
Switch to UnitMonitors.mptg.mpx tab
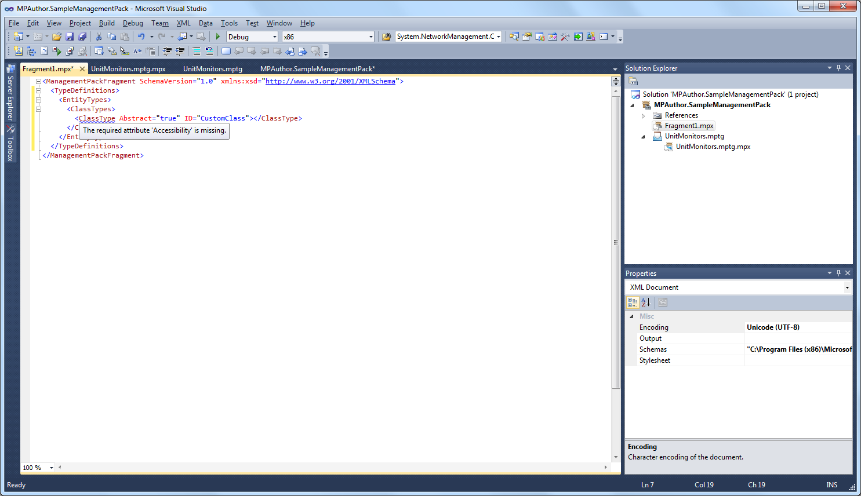[128, 69]
